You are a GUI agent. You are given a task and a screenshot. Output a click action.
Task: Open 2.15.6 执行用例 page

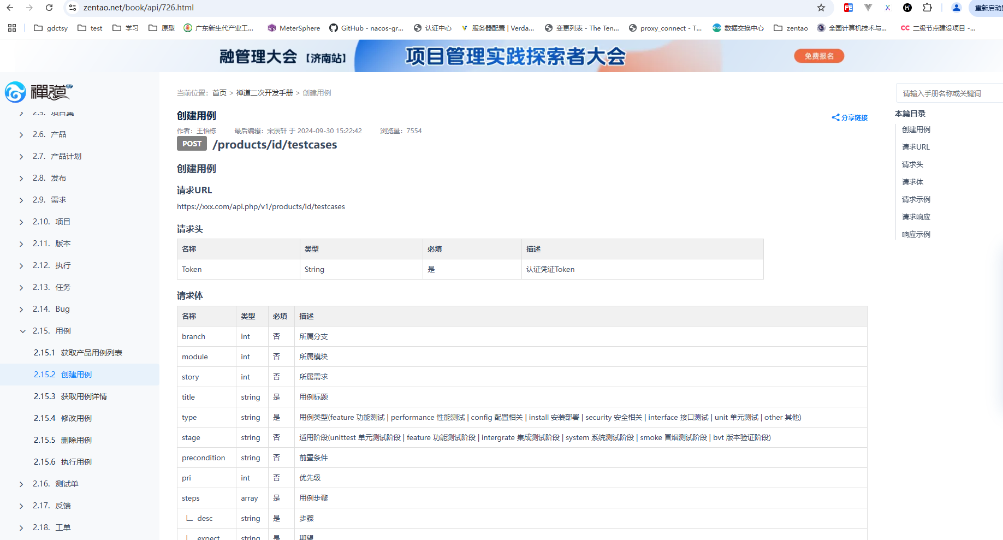coord(76,462)
